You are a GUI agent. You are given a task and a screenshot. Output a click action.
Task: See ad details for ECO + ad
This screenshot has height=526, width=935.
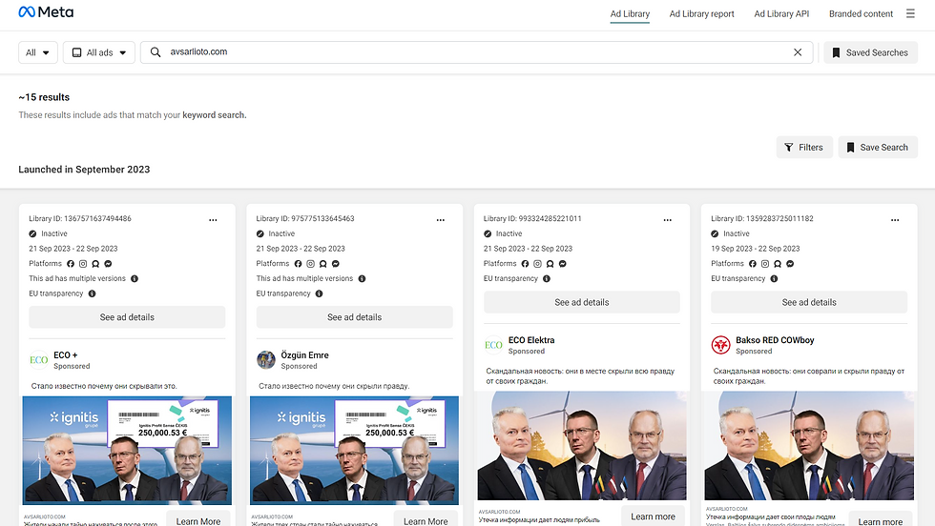(127, 317)
